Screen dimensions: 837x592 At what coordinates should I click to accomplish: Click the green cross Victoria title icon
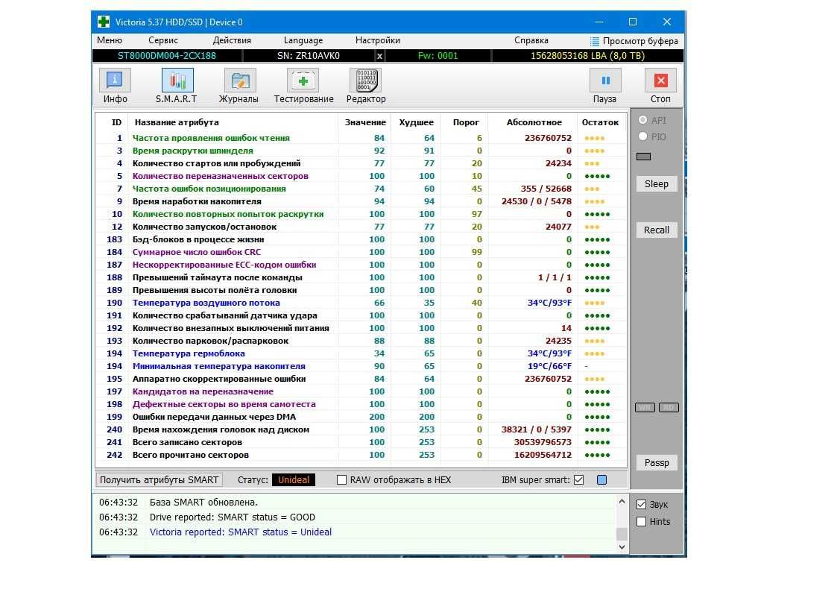tap(104, 22)
